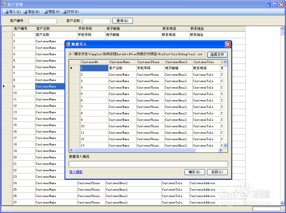Click row header of dialog row 3

tap(75, 81)
